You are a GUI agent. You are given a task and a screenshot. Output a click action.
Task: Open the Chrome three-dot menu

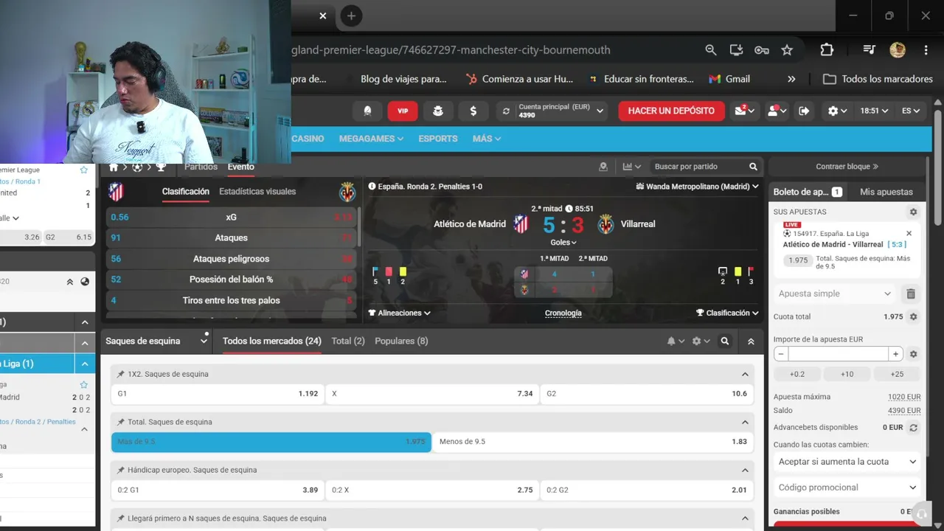[926, 50]
